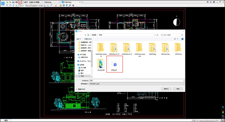
Task: Click the pink eraser icon in toolbar
Action: pos(56,5)
